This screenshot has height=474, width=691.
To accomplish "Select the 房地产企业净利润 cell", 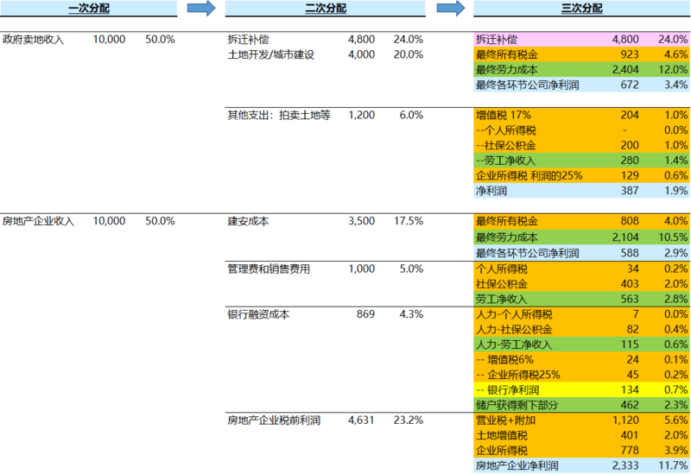I will (517, 466).
